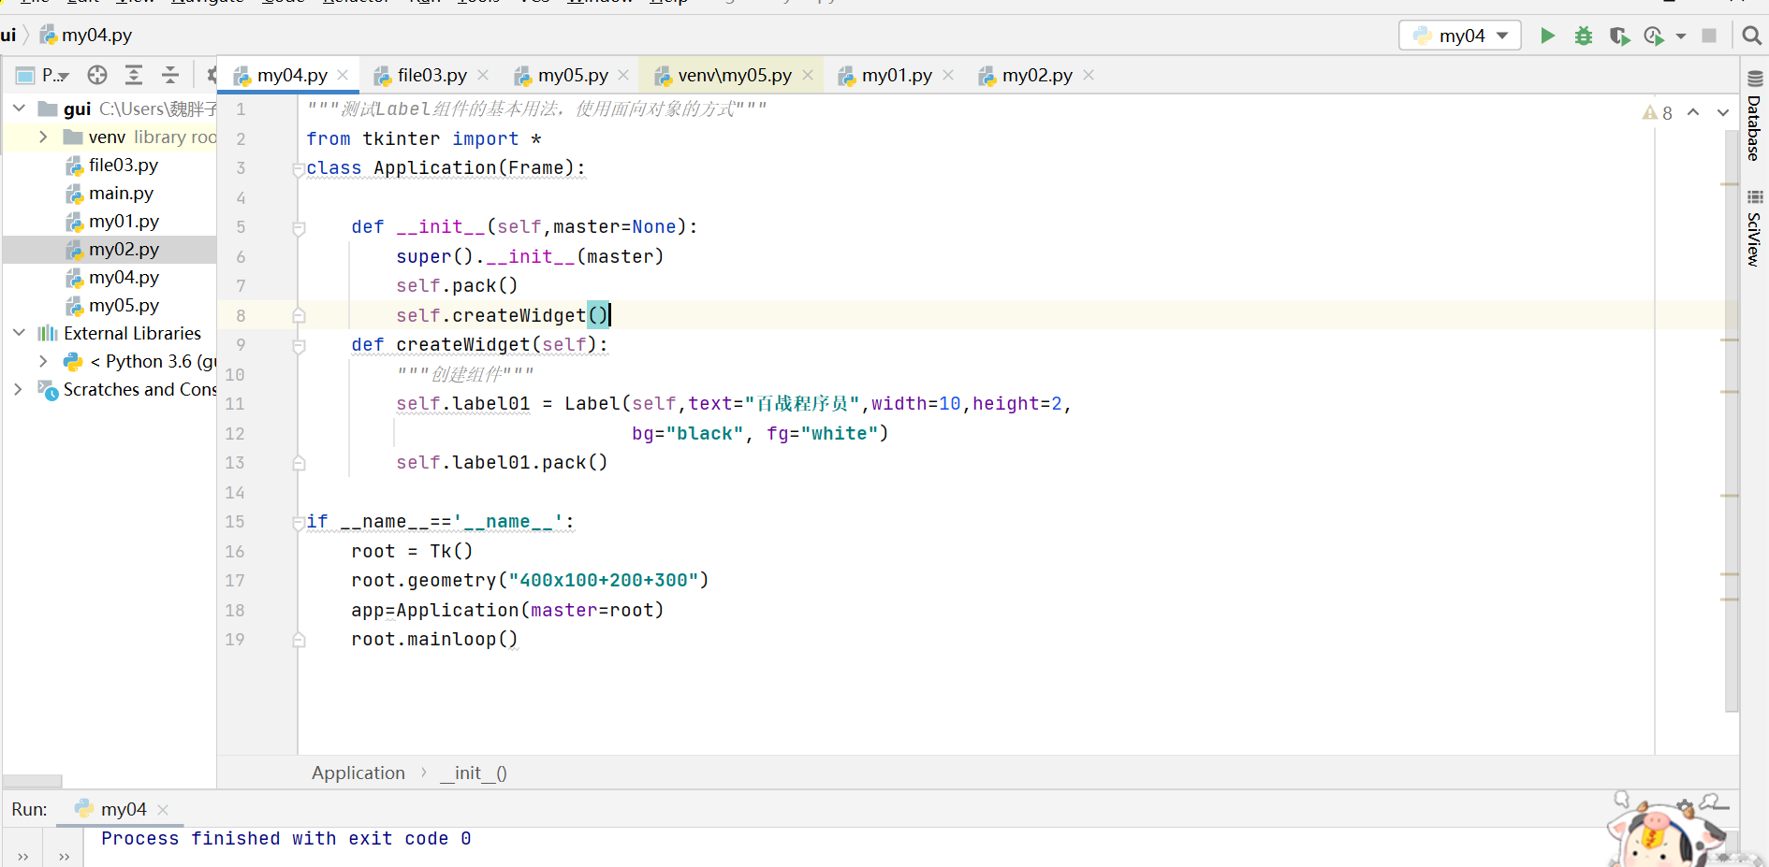Fold the __init__ method on line 5
This screenshot has width=1769, height=867.
[x=299, y=228]
